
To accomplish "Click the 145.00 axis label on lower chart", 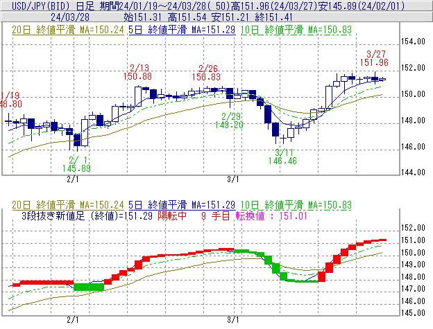I will (x=413, y=313).
